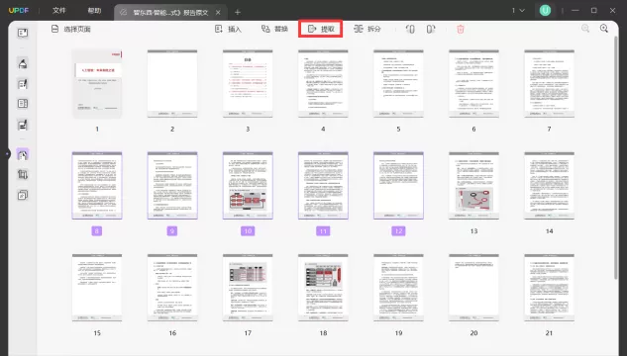This screenshot has width=627, height=356.
Task: Open the crop pages tool in sidebar
Action: coord(23,174)
